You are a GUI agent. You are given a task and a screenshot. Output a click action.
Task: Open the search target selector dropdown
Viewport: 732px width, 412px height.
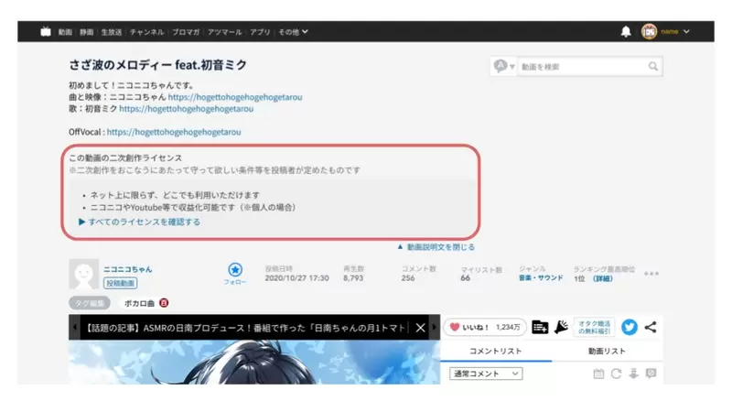504,66
